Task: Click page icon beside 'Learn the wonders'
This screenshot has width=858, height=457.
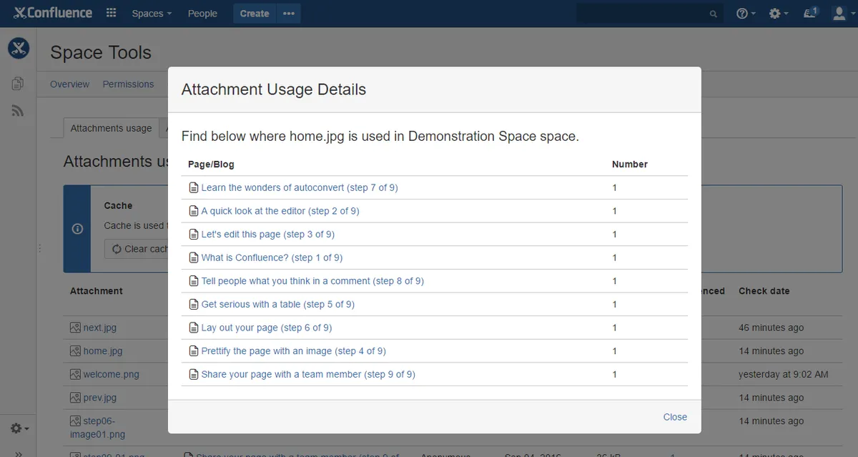Action: [x=193, y=187]
